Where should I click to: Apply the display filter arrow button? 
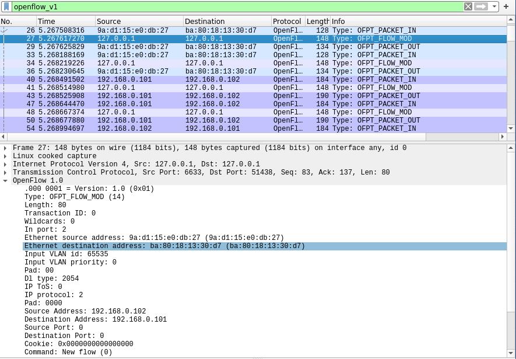tap(481, 6)
